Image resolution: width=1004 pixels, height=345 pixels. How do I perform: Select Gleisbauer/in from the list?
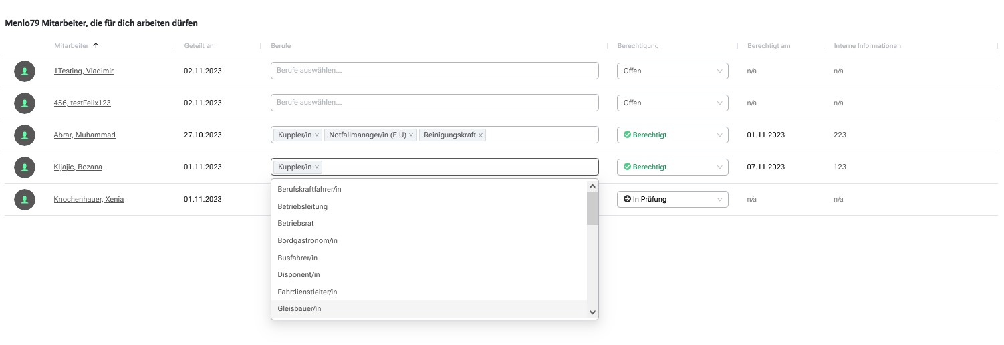(429, 308)
